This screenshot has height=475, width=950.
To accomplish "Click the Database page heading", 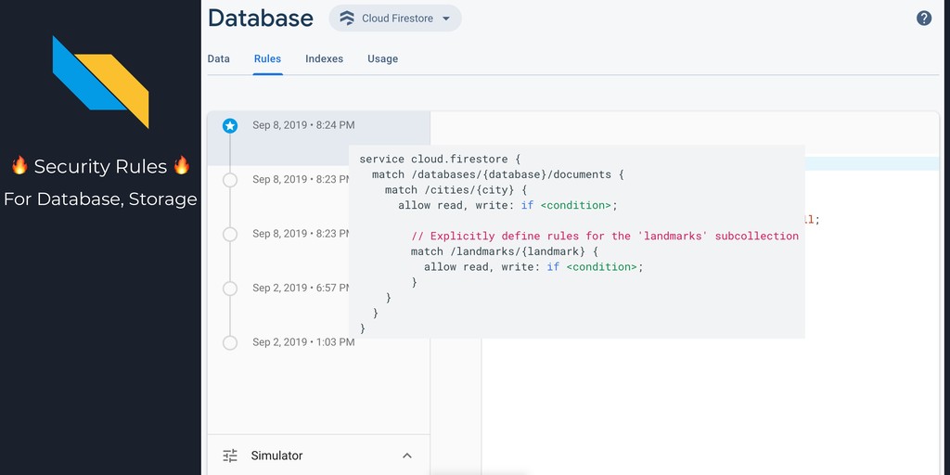I will pyautogui.click(x=261, y=19).
